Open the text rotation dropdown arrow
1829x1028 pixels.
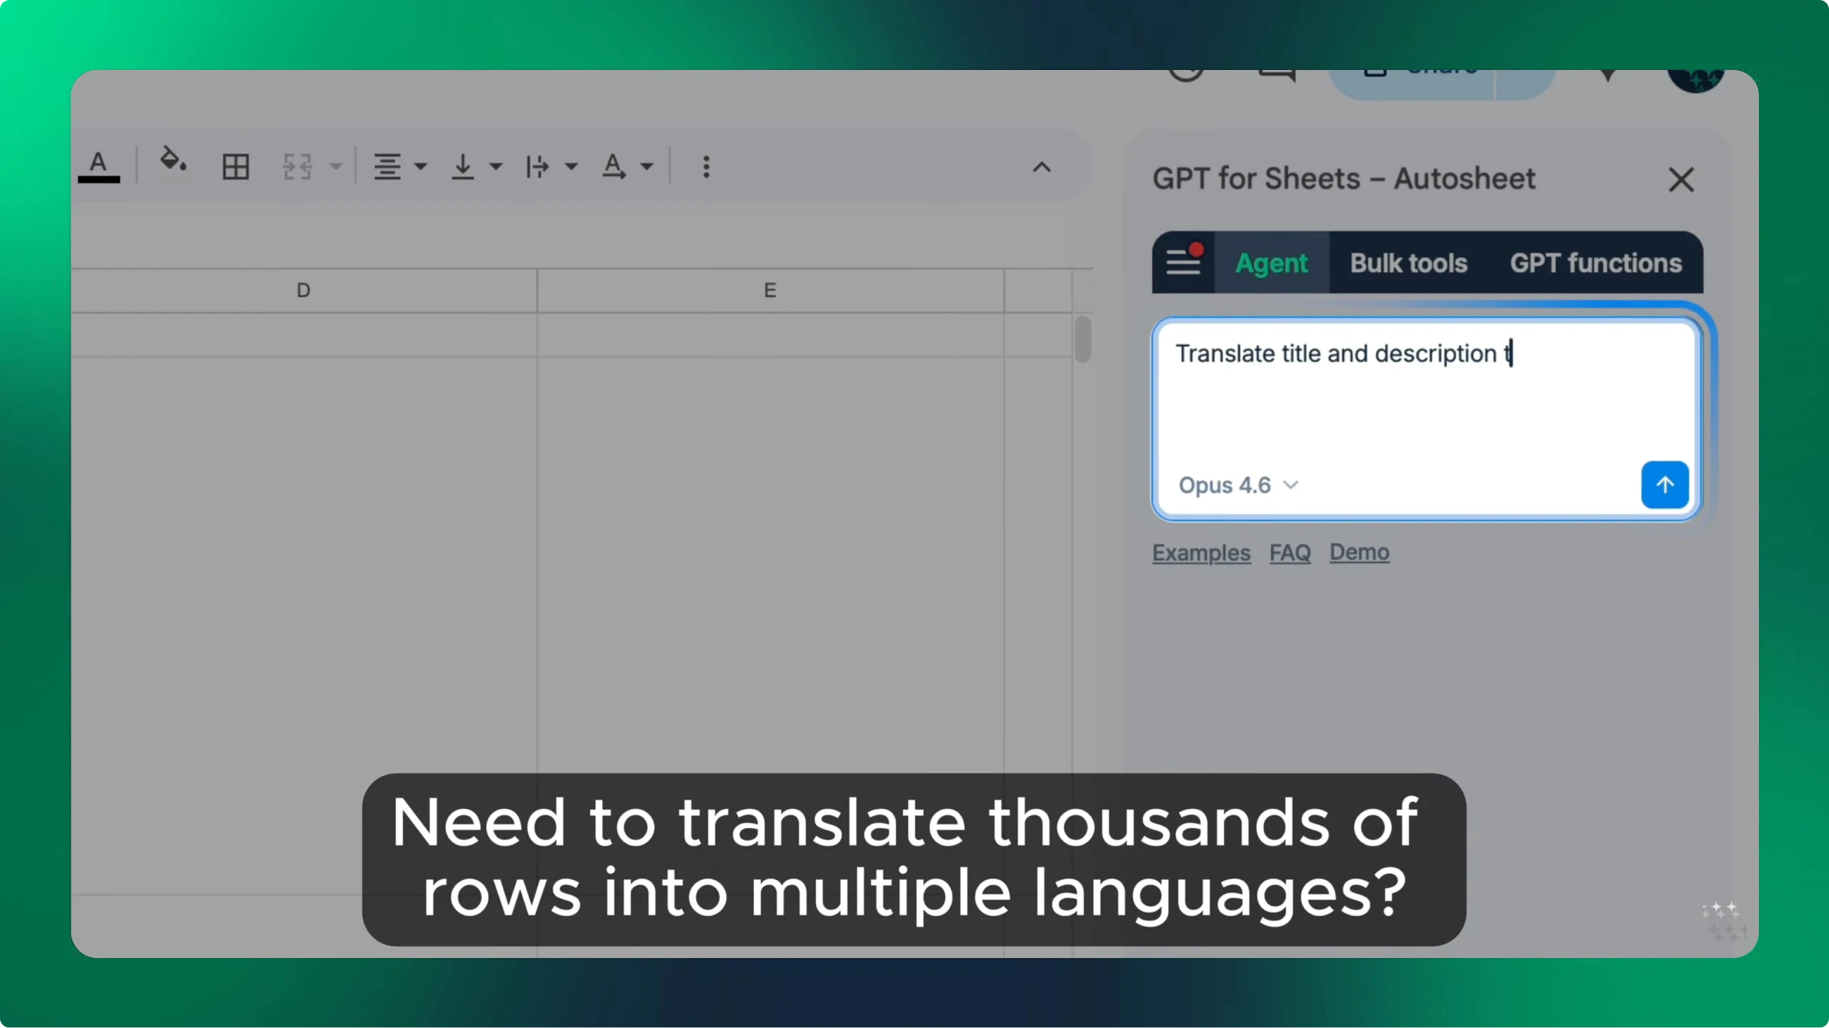[x=647, y=167]
